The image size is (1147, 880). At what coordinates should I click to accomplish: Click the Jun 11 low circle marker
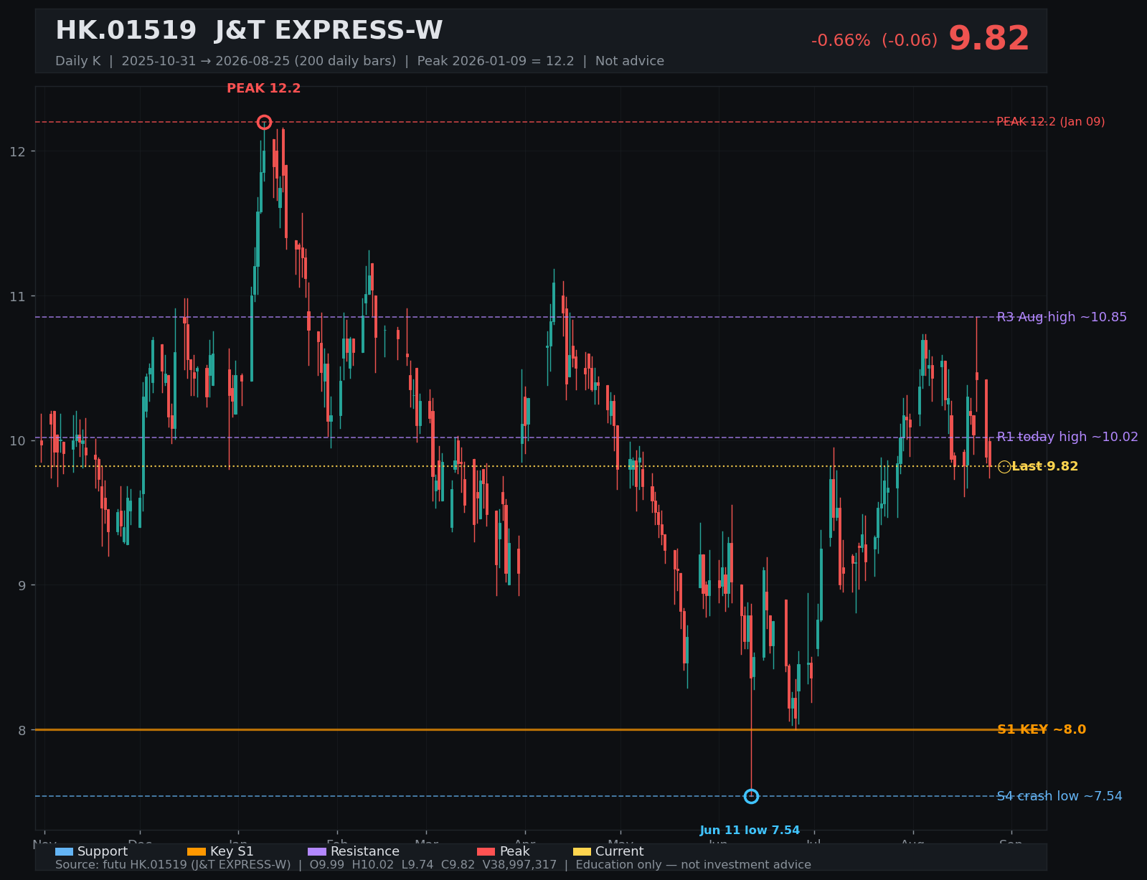(751, 796)
